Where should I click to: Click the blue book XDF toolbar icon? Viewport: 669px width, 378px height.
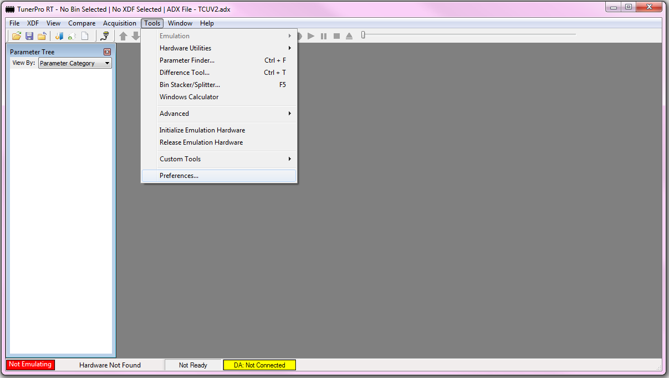(x=59, y=36)
